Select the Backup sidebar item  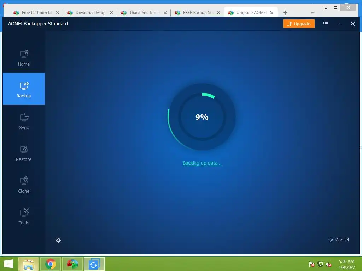tap(24, 89)
